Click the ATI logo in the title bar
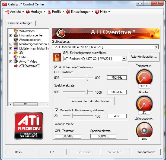This screenshot has height=160, width=166. click(5, 4)
